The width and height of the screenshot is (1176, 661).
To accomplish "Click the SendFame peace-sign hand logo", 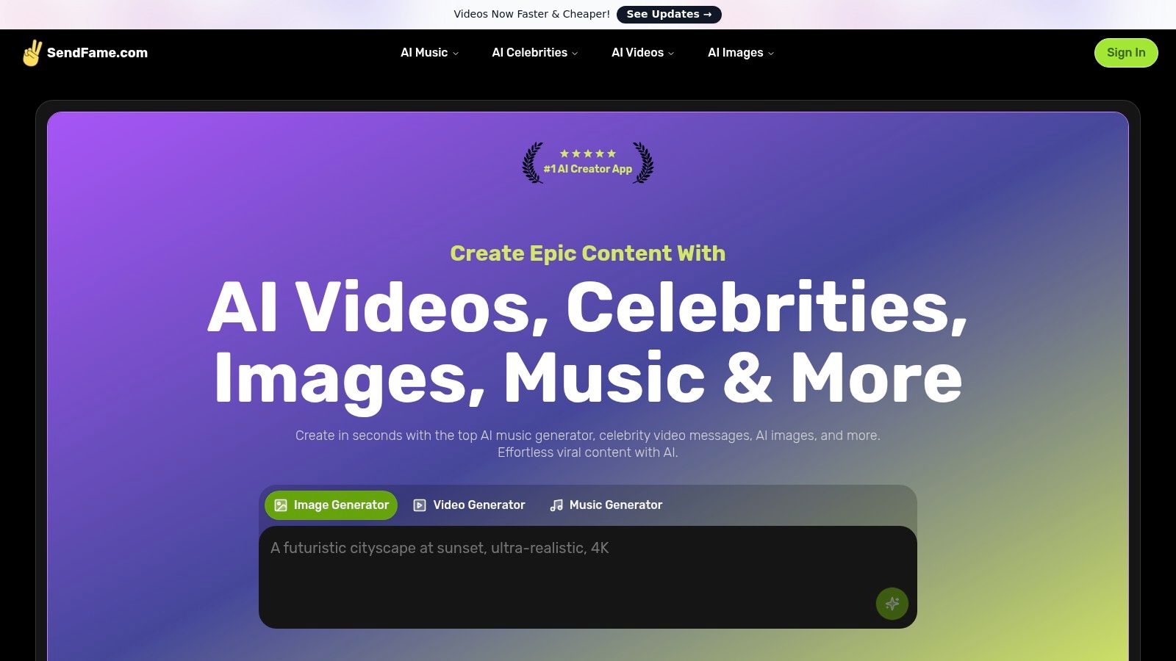I will (x=33, y=52).
